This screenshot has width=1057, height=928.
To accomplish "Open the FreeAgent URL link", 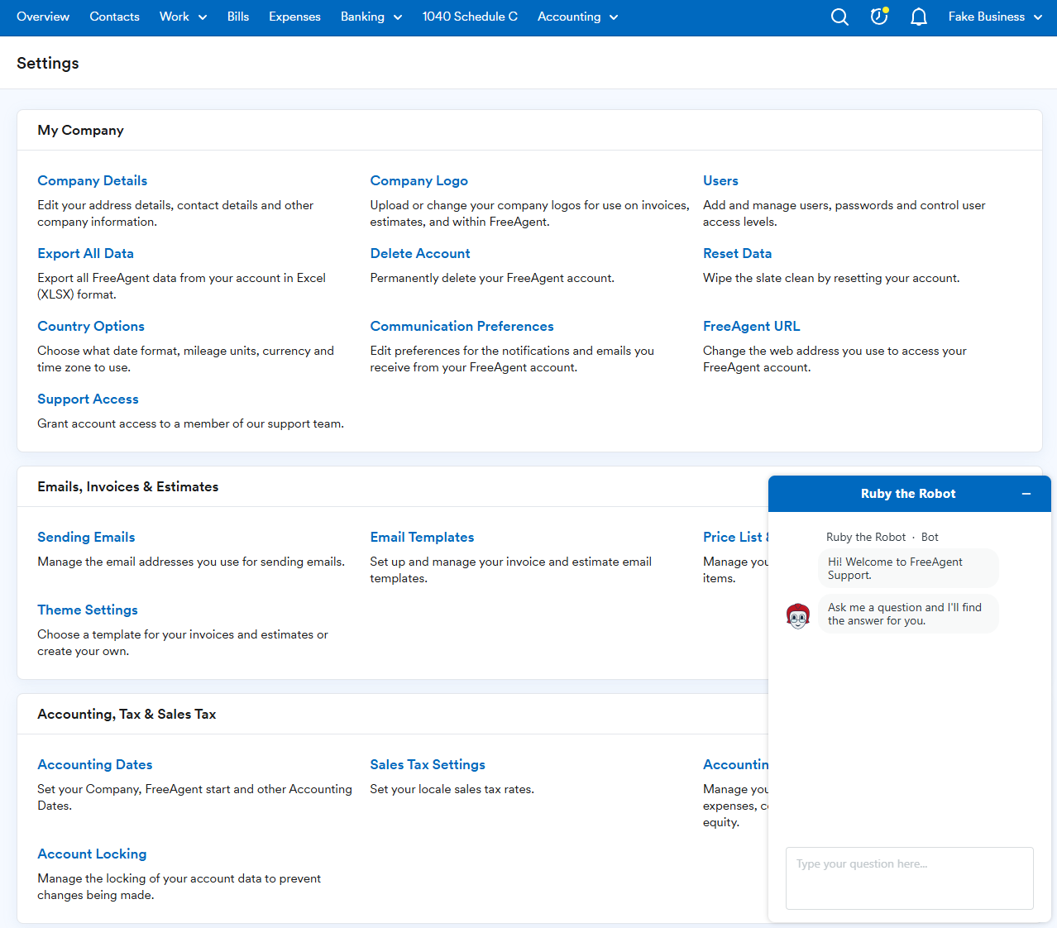I will [x=751, y=327].
